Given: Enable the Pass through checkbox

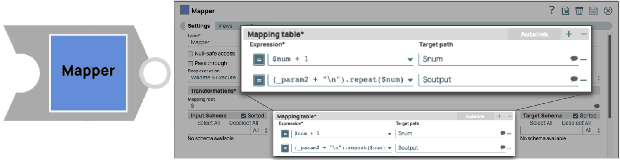Looking at the screenshot, I should tap(190, 64).
